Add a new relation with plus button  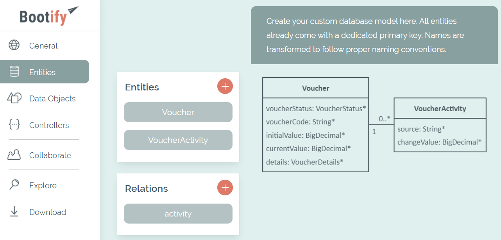pyautogui.click(x=225, y=188)
